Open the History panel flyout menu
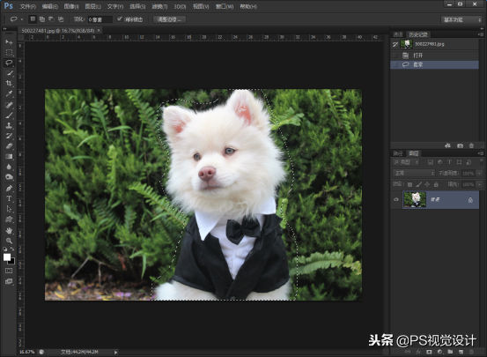 point(481,34)
